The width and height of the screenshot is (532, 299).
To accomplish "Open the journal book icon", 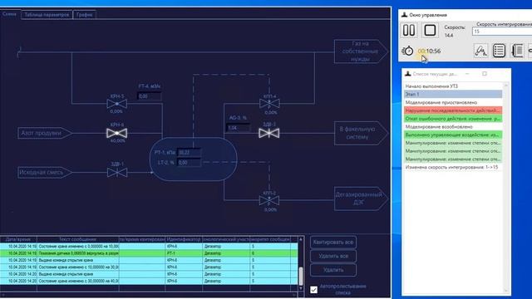I will (x=517, y=51).
